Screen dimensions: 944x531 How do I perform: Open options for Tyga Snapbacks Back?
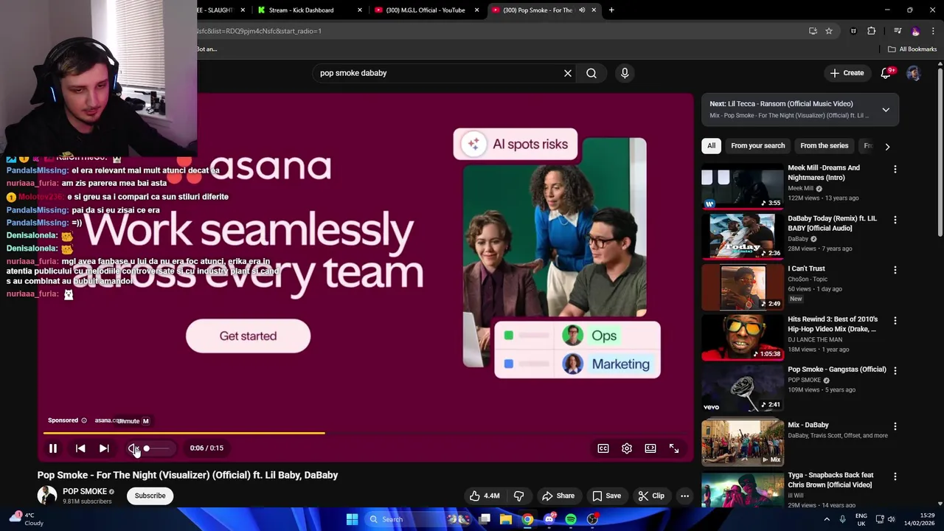[895, 476]
